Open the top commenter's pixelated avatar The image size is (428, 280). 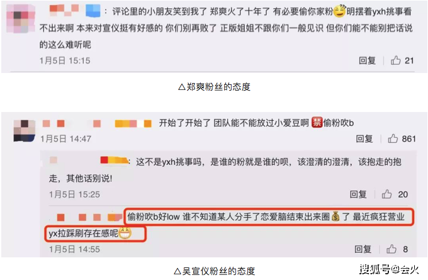pyautogui.click(x=21, y=19)
